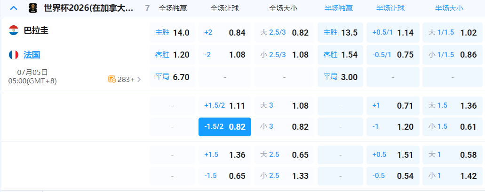Click the France flag icon
The height and width of the screenshot is (192, 485).
[x=14, y=55]
